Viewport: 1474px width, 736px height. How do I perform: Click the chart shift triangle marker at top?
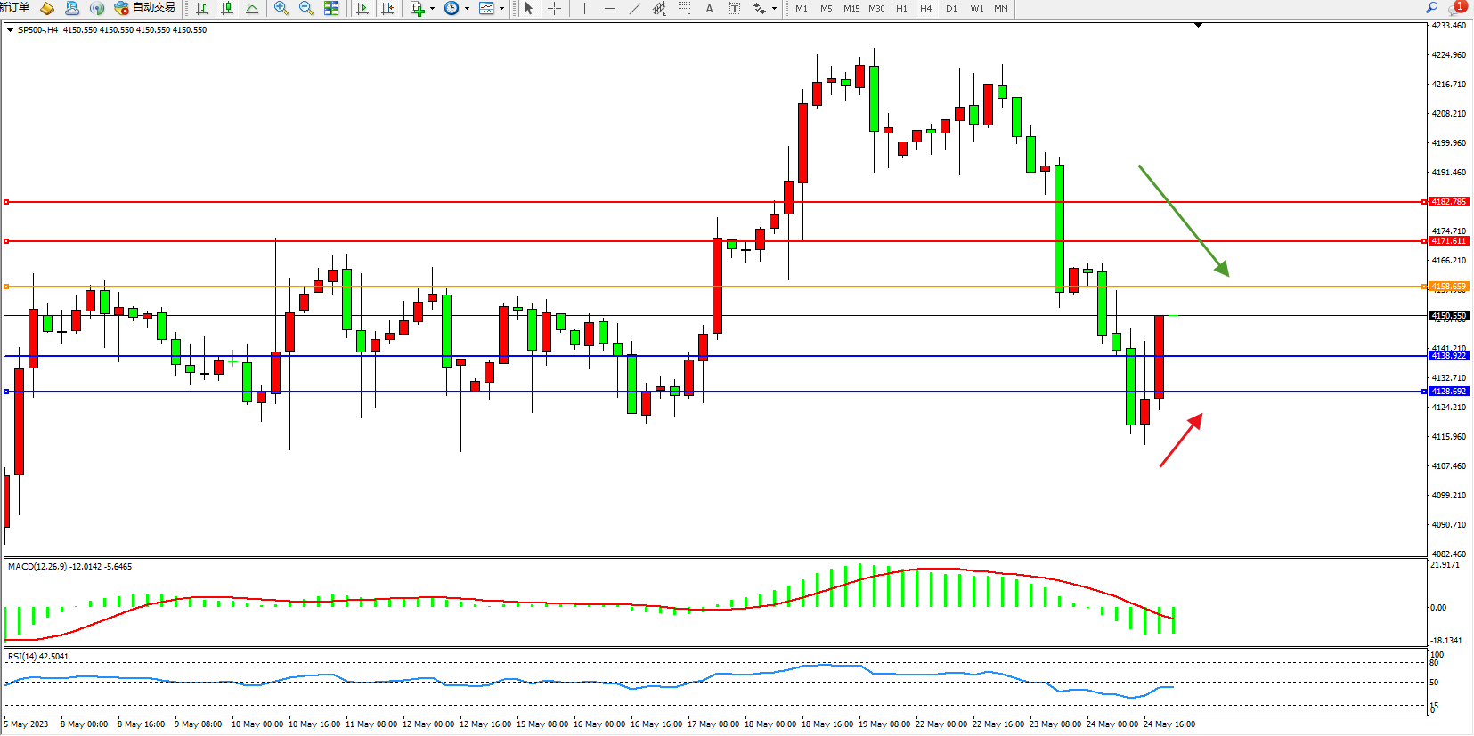pos(1198,26)
